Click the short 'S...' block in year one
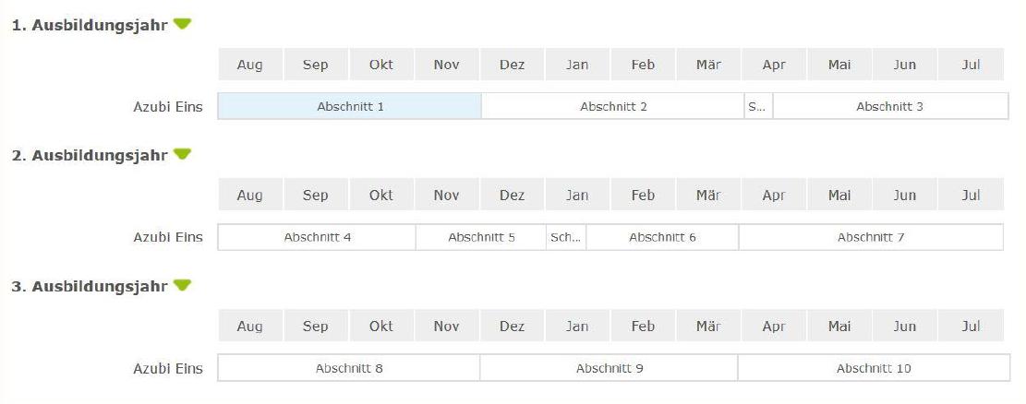 (757, 106)
